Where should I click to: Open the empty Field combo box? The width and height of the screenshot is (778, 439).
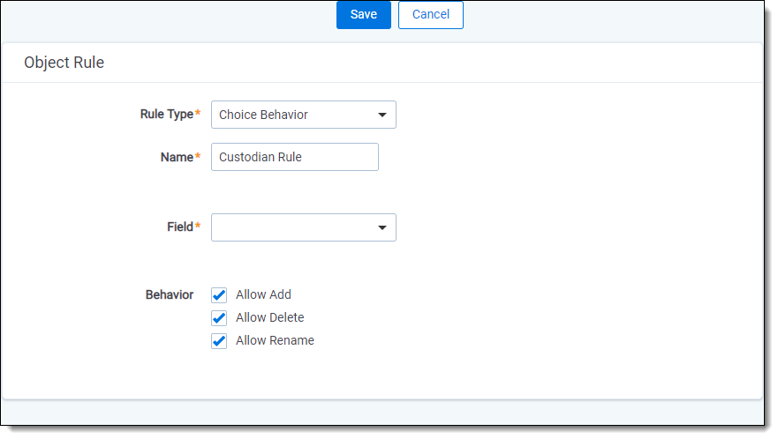[x=303, y=228]
